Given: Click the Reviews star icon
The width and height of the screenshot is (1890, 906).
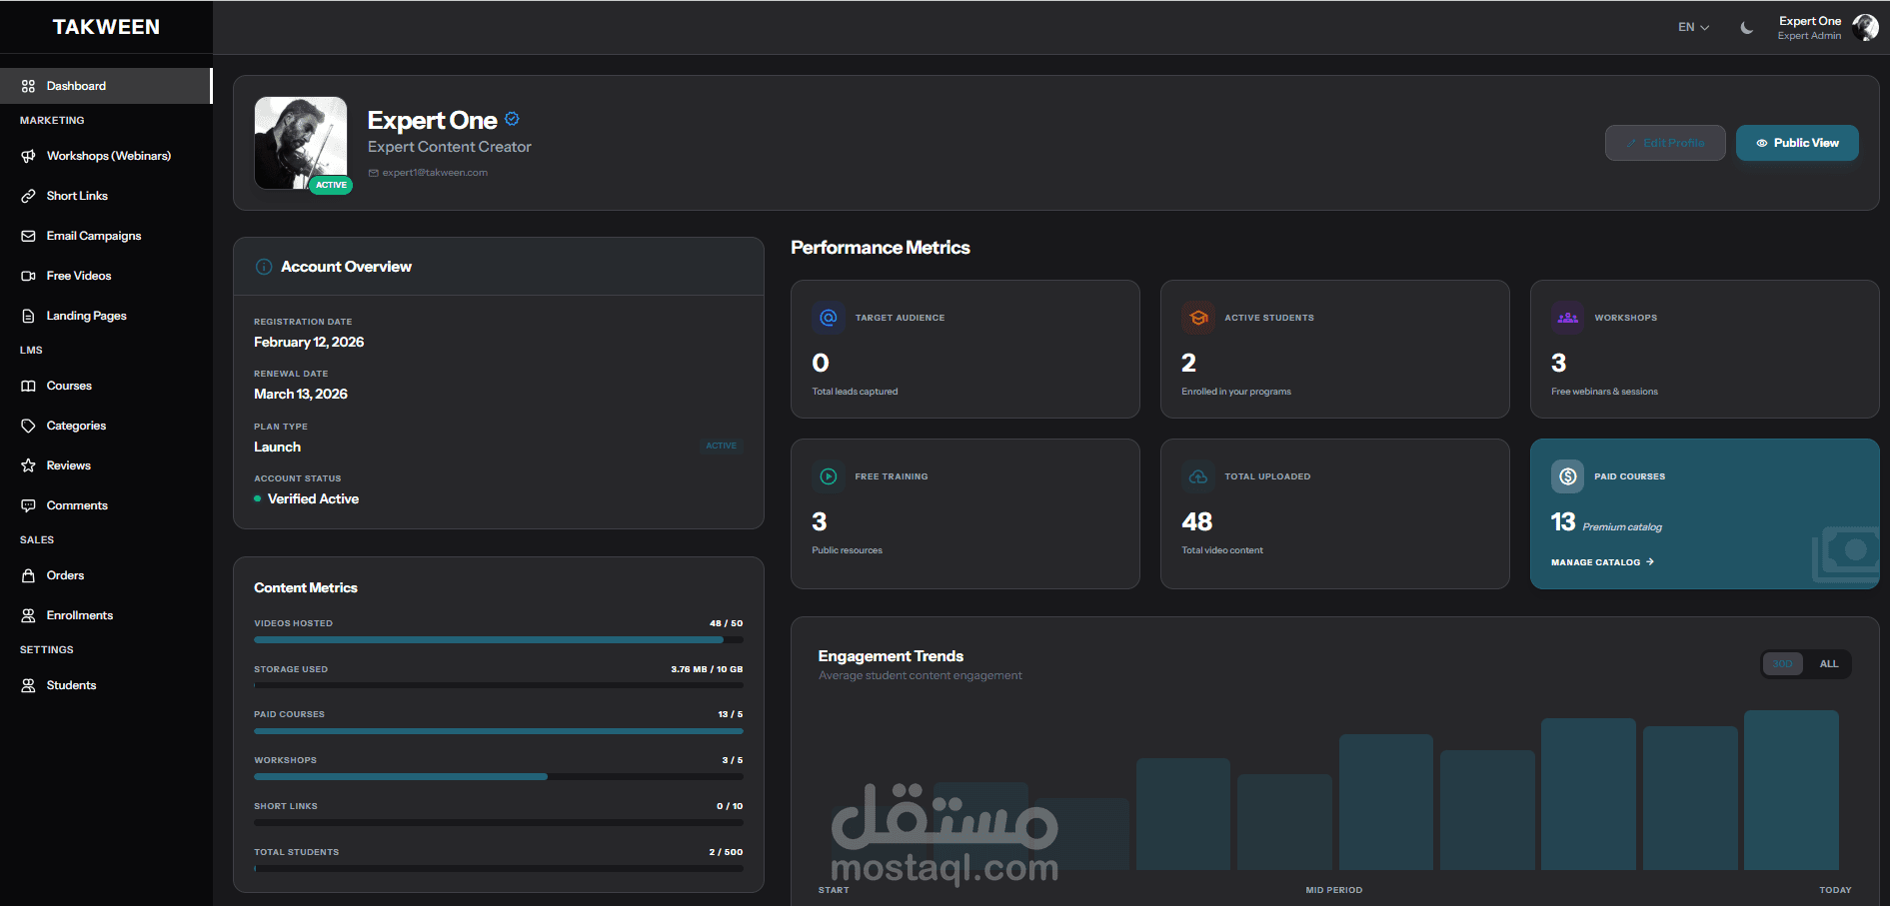Looking at the screenshot, I should tap(28, 465).
